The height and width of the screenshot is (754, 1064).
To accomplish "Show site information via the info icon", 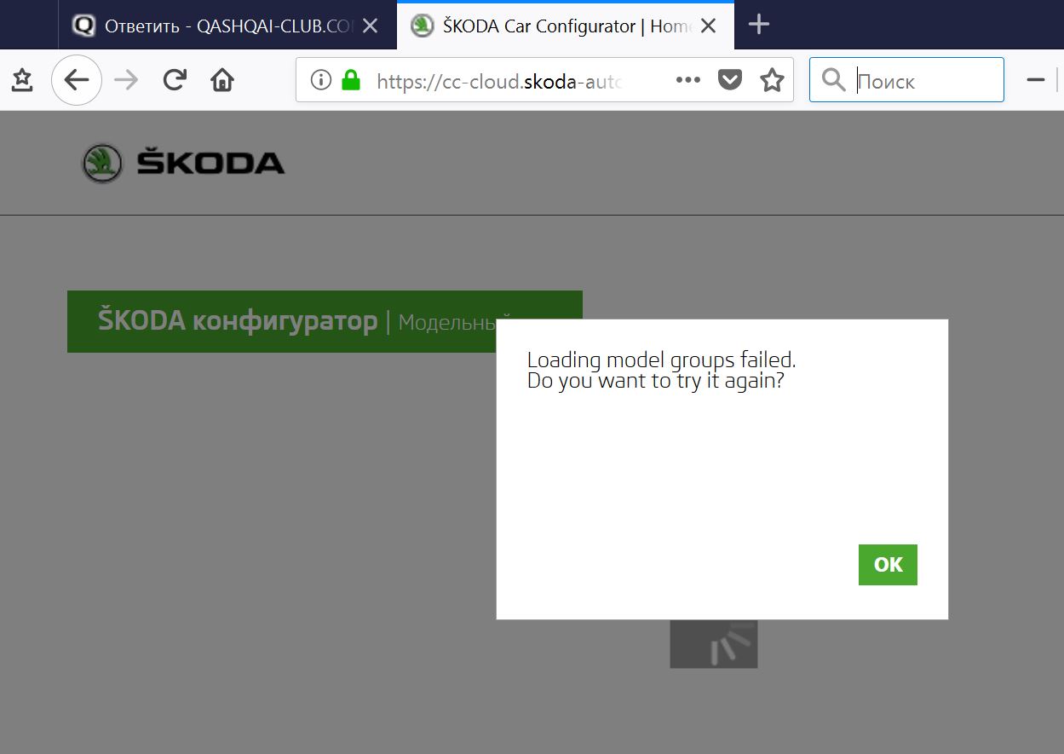I will [x=320, y=80].
